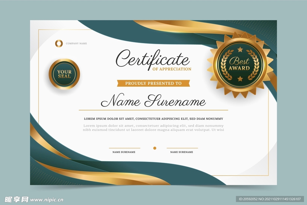Screen dimensions: 307x205
Task: Click the gold ring company logo
Action: click(x=59, y=44)
